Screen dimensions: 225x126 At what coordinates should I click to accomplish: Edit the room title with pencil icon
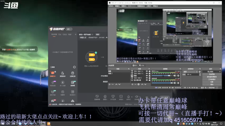[x=85, y=38]
